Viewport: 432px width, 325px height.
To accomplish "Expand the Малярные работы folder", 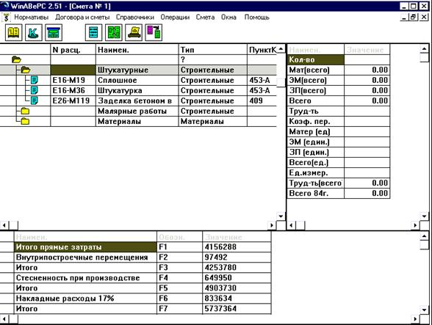I will click(25, 112).
